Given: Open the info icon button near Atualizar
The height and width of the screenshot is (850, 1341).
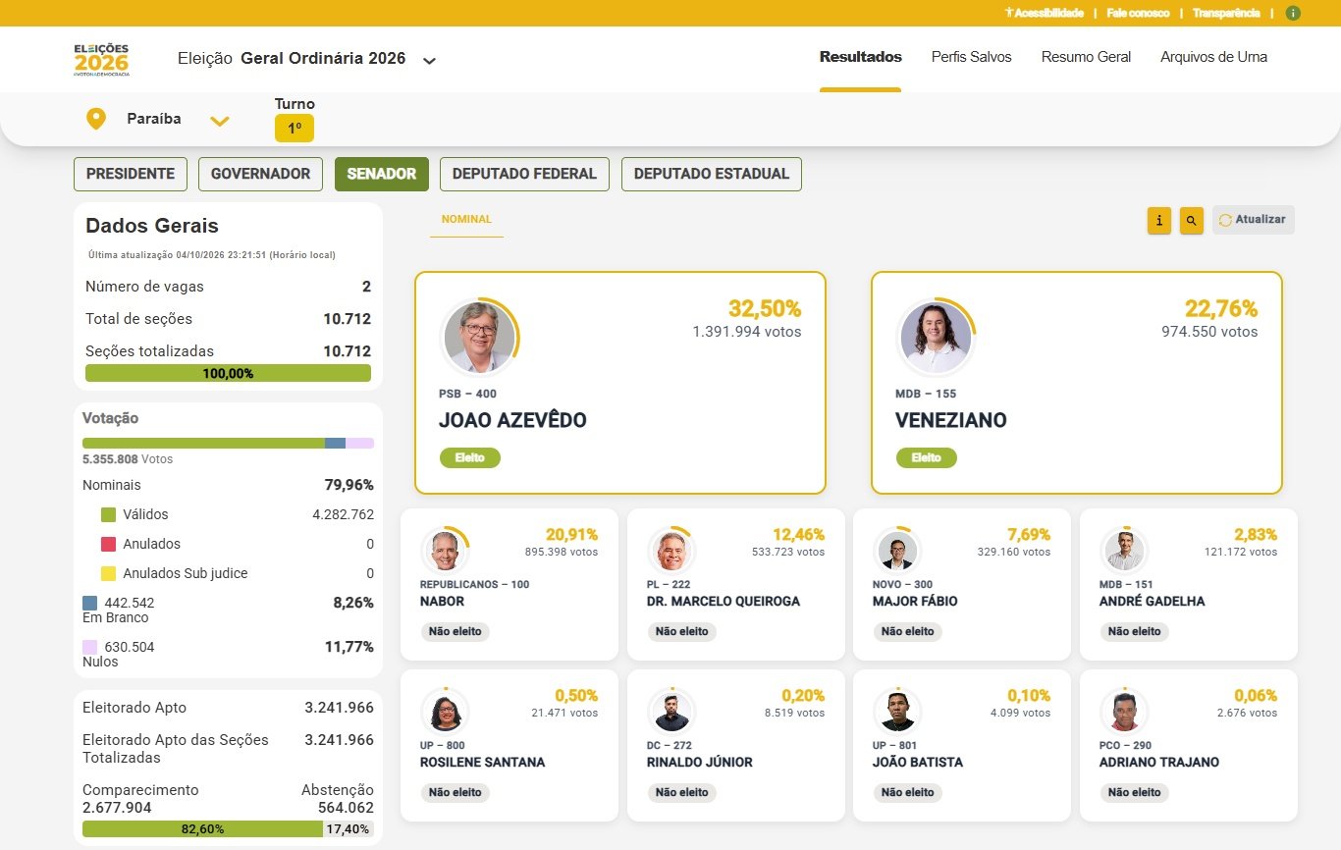Looking at the screenshot, I should pos(1159,221).
